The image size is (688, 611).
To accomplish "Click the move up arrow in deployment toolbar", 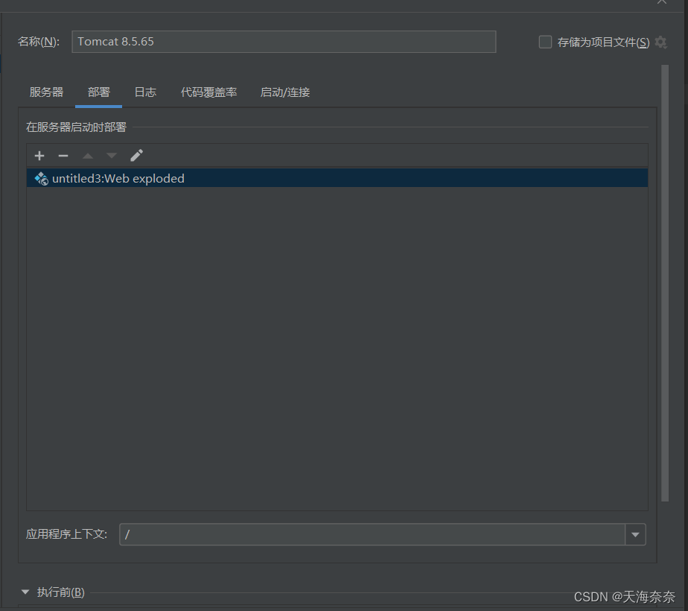I will pyautogui.click(x=88, y=156).
